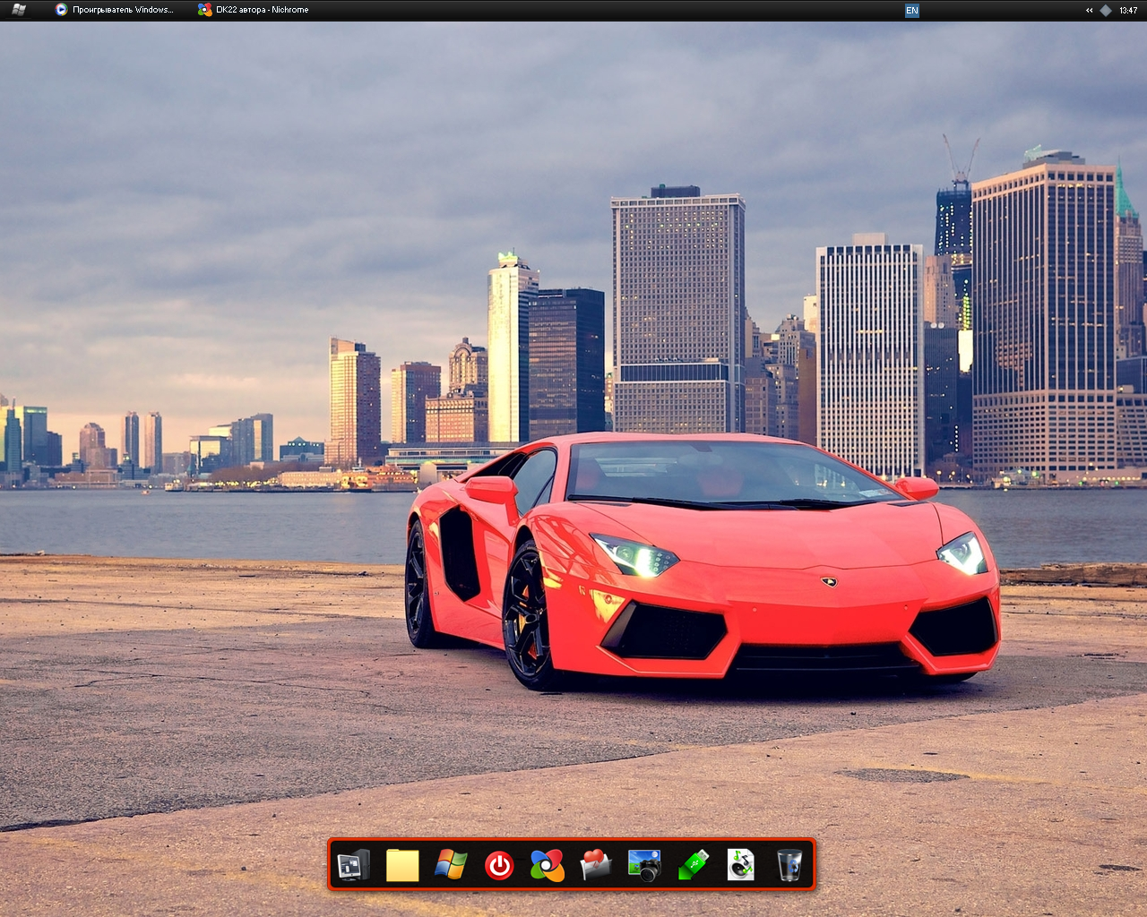Click the Windows flag icon in dock
1147x917 pixels.
(x=451, y=865)
